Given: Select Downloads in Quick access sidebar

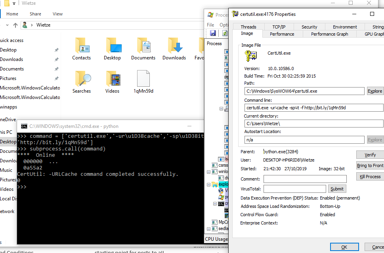Looking at the screenshot, I should 11,59.
